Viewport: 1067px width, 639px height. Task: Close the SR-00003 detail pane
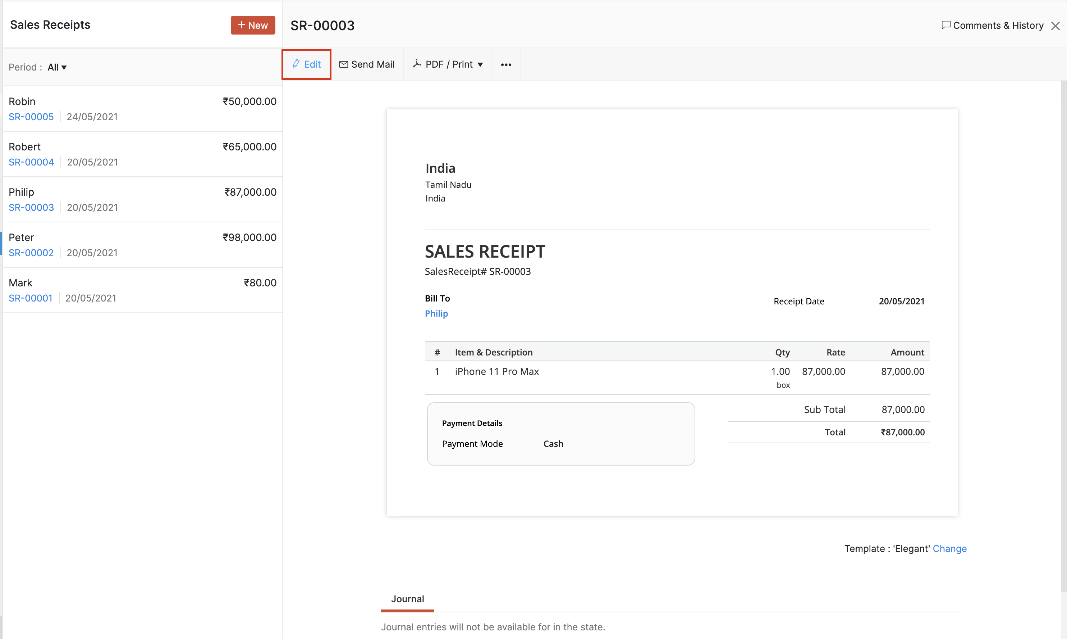click(1055, 26)
